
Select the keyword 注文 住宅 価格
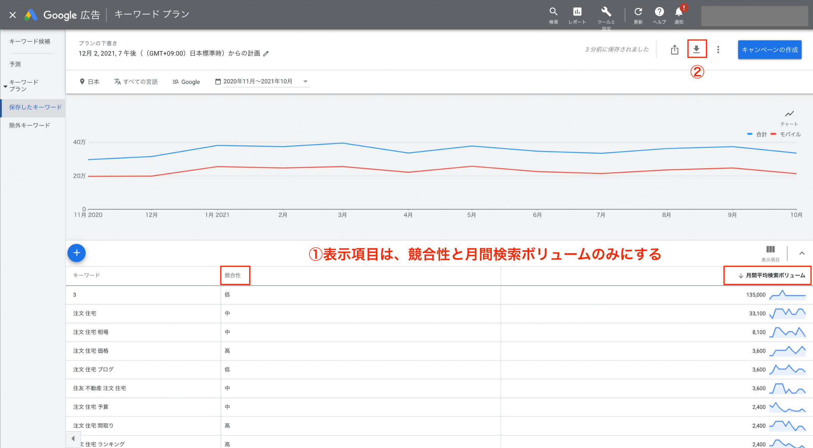tap(91, 351)
